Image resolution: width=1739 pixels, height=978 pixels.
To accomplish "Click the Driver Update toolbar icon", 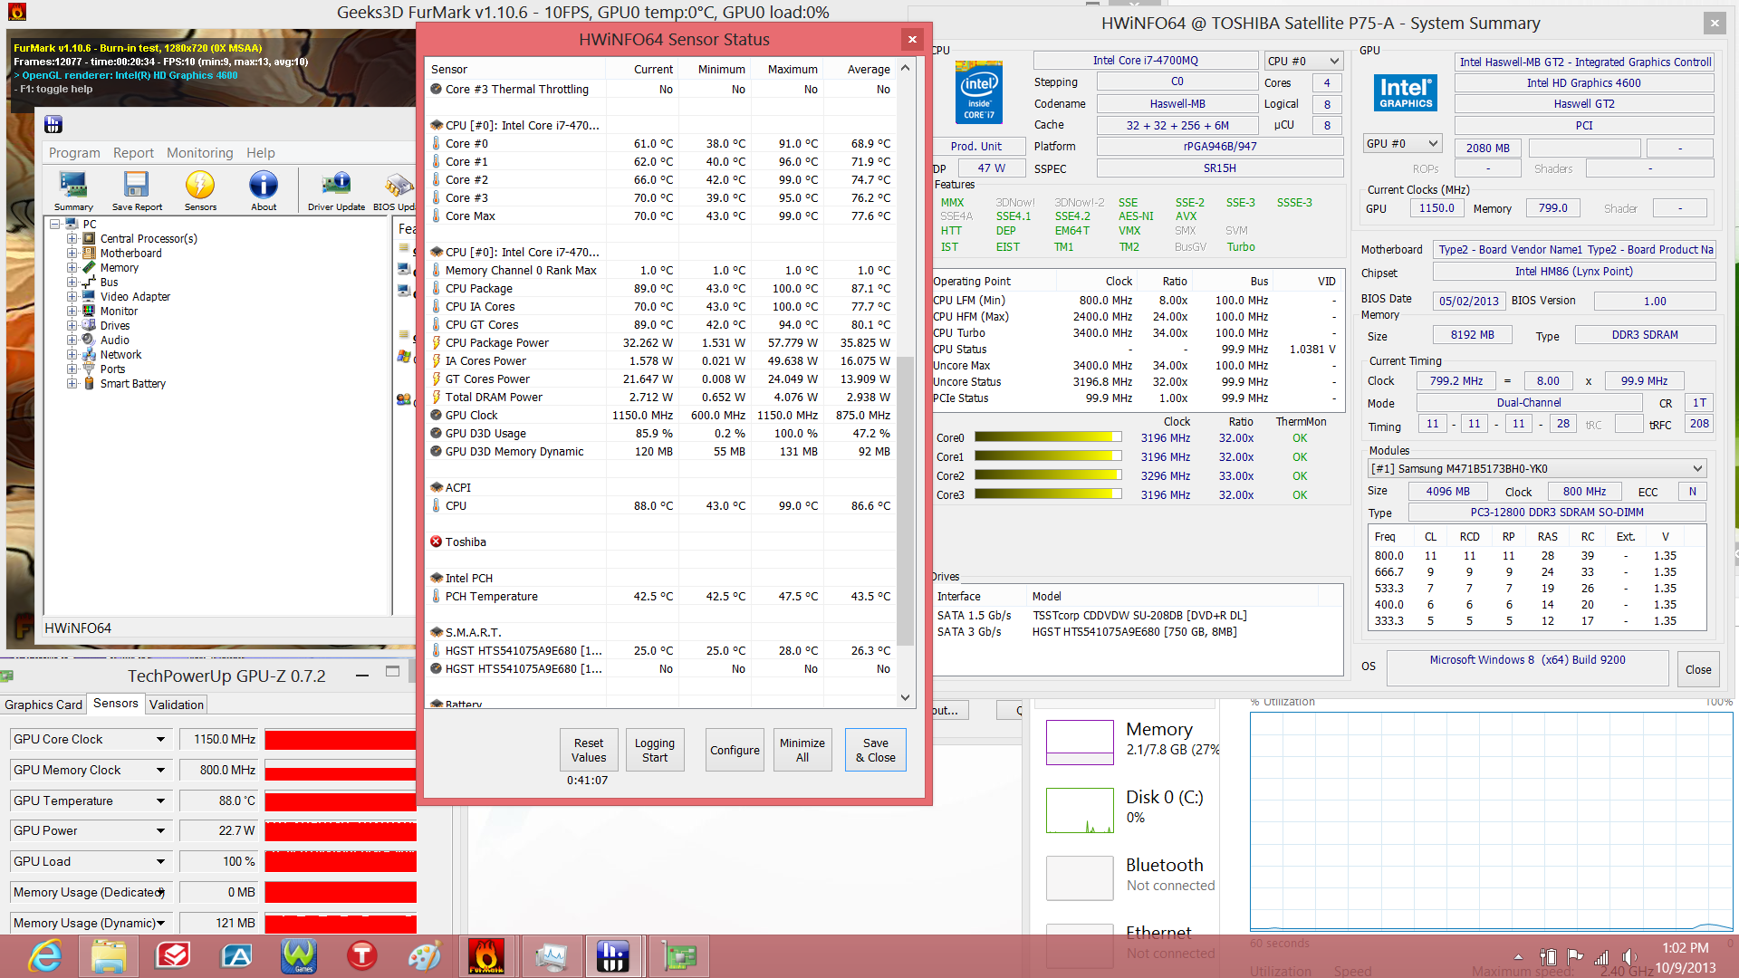I will (336, 191).
